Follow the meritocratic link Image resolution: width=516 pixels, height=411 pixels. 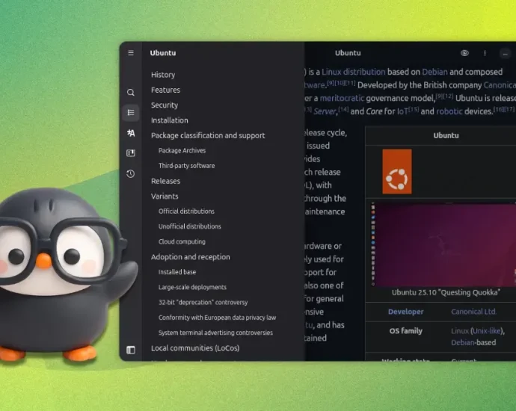click(x=342, y=99)
